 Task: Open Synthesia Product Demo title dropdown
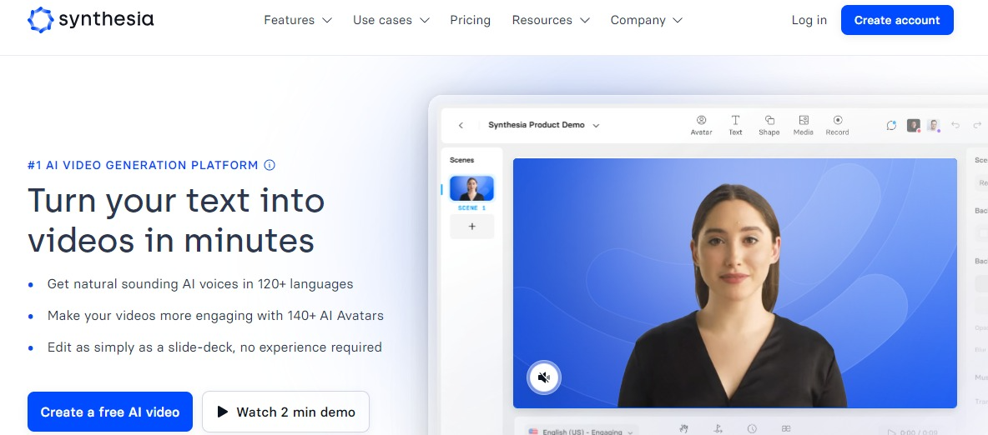(x=544, y=125)
